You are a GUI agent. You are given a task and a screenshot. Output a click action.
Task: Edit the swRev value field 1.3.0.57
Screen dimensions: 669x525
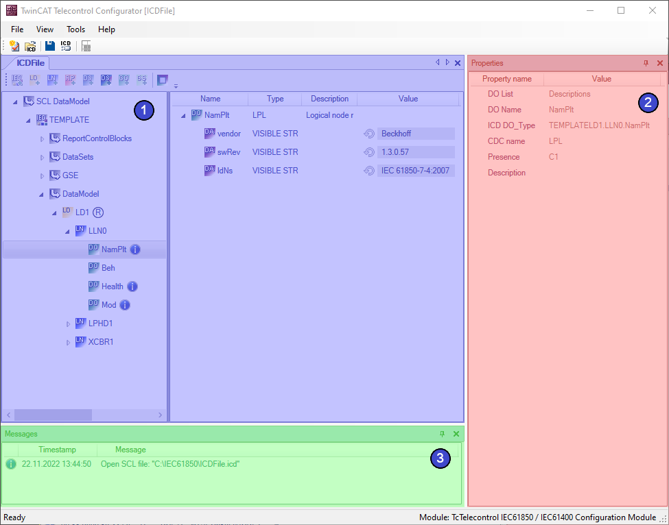tap(416, 152)
